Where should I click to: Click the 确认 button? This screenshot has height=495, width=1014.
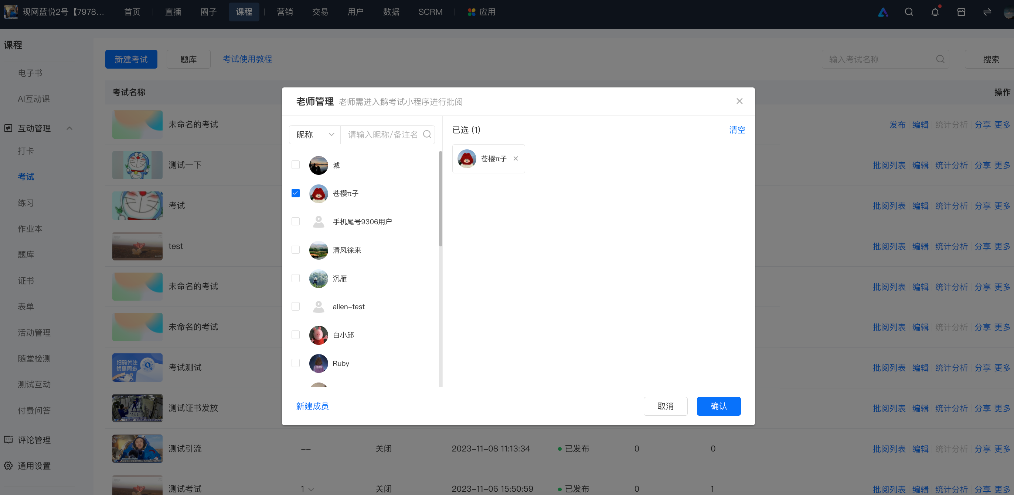(x=718, y=406)
